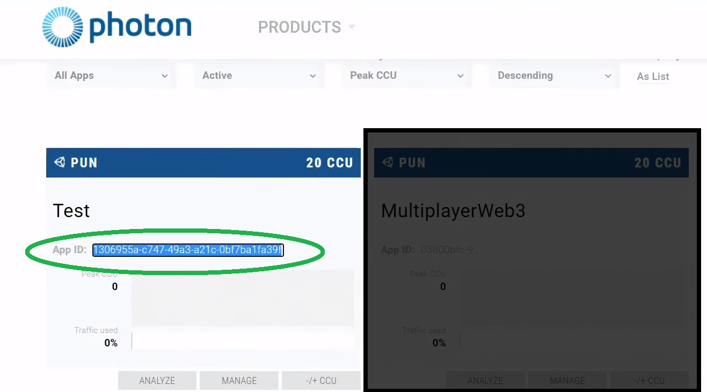
Task: Click ANALYZE button for Test app
Action: (x=157, y=381)
